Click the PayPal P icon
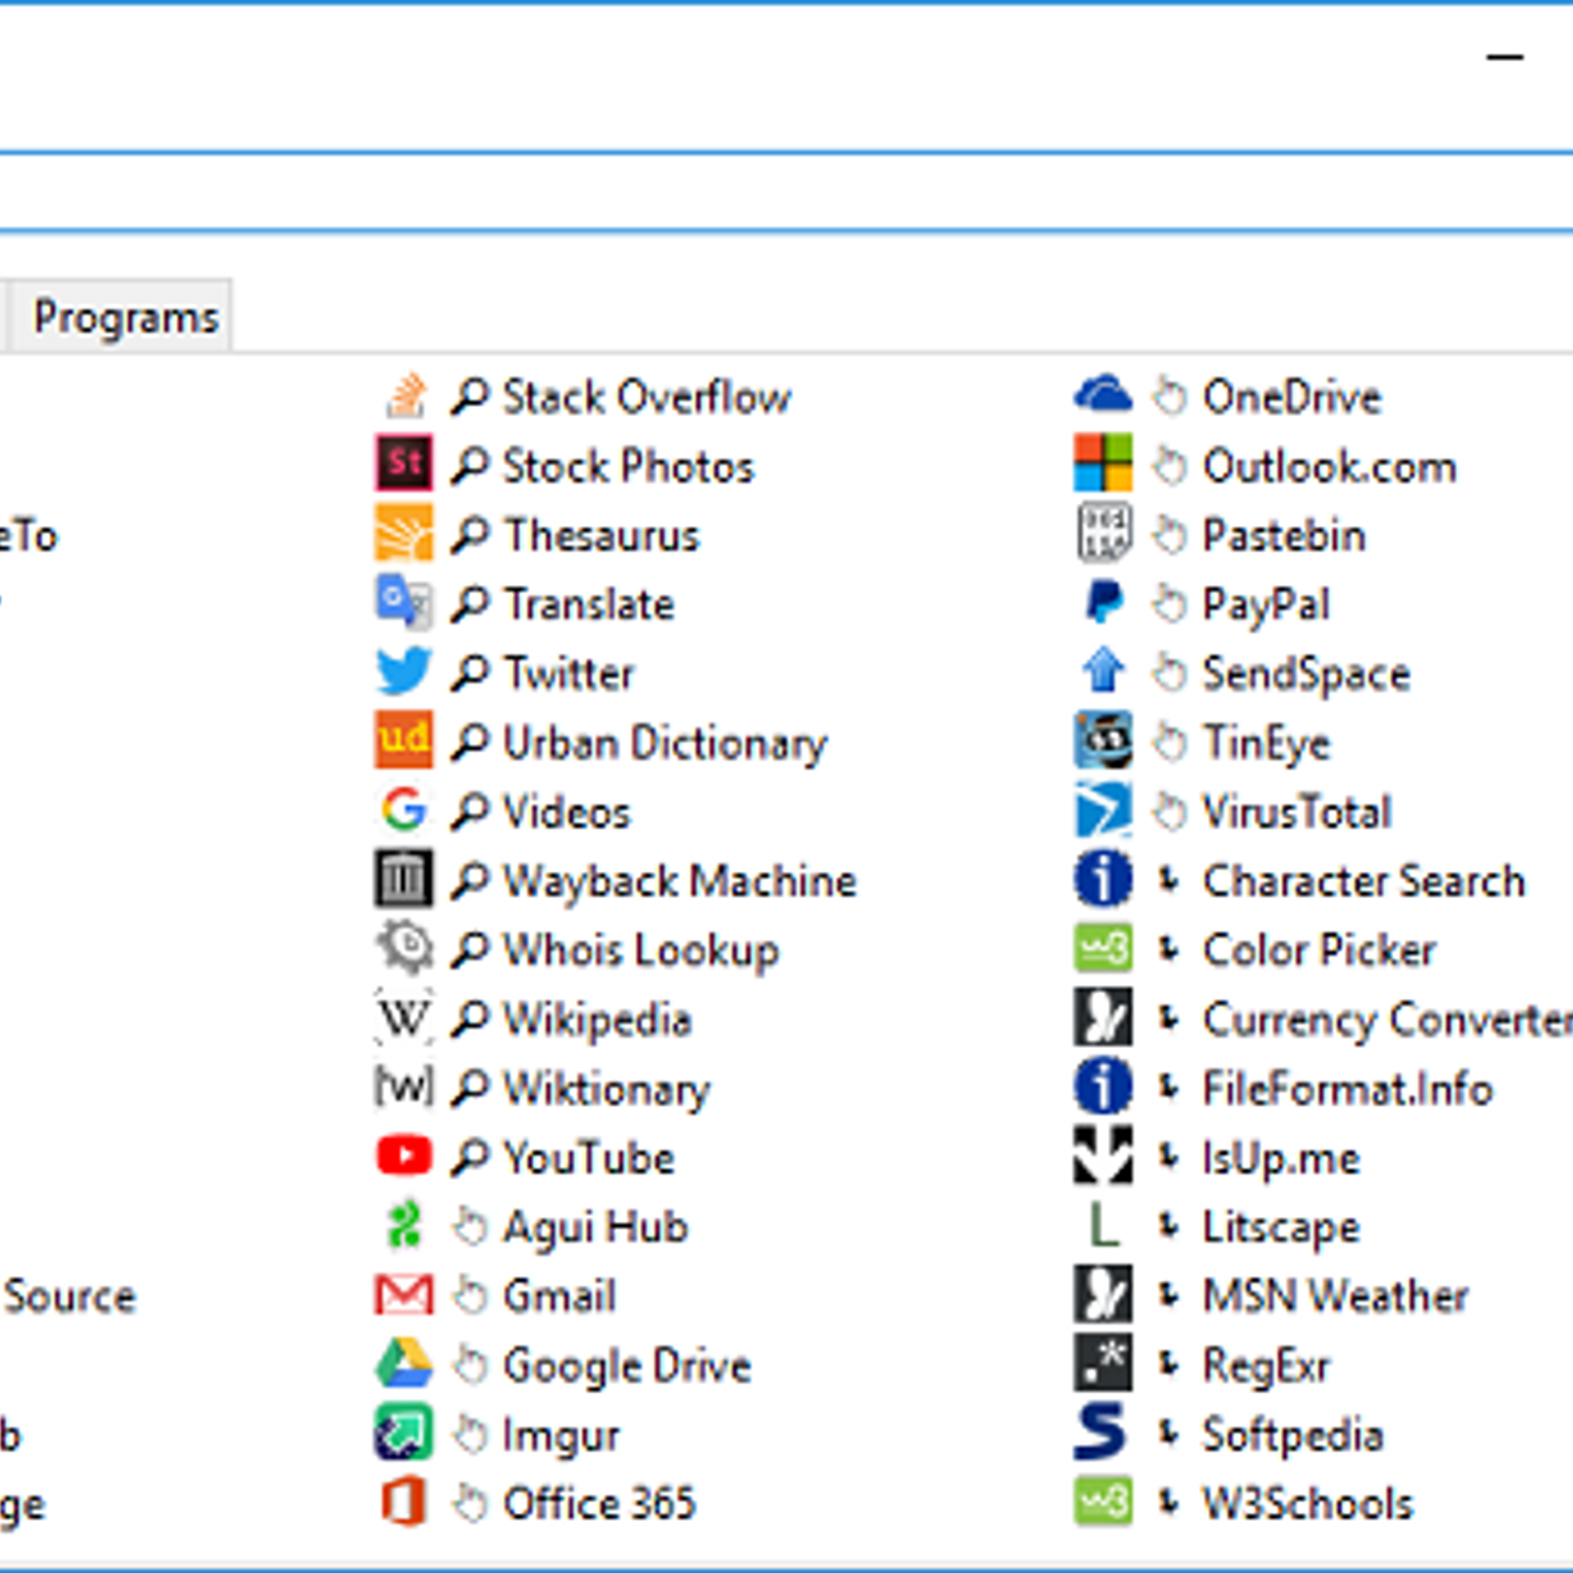 [1103, 603]
